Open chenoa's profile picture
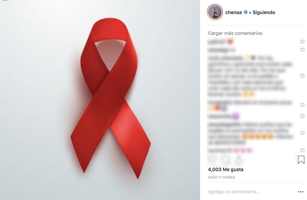The width and height of the screenshot is (307, 200). tap(215, 12)
